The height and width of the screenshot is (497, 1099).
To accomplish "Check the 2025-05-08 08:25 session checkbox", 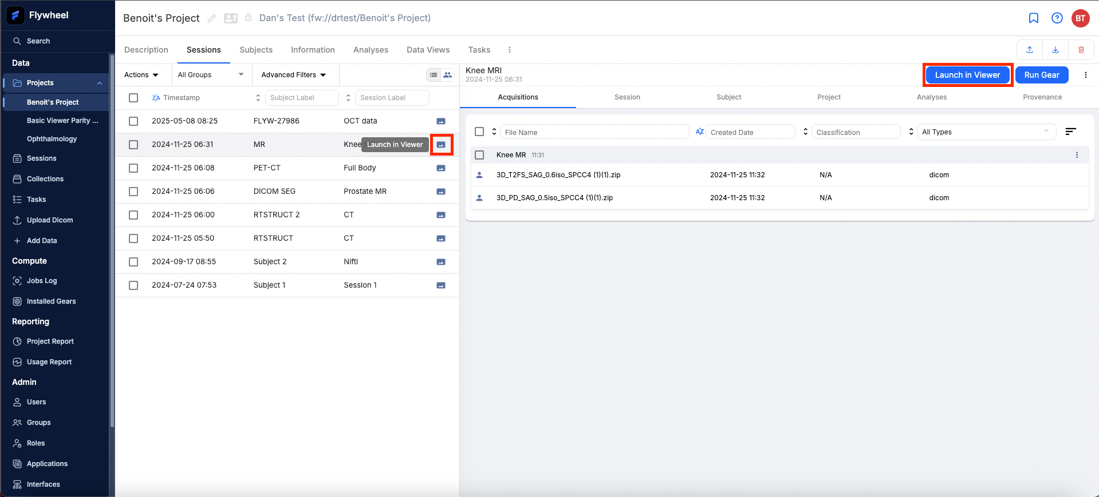I will coord(133,121).
